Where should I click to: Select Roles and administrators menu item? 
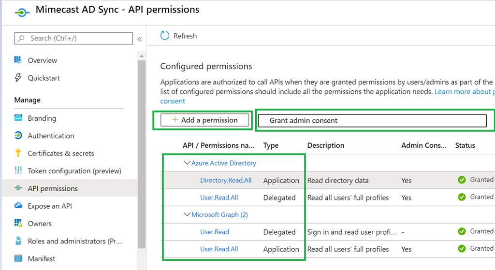point(74,241)
